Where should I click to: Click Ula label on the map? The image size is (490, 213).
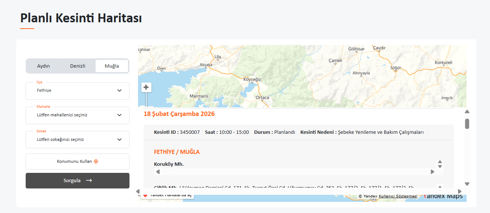218,57
